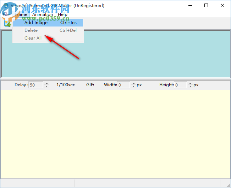
Task: Select Clear All in the Frame menu
Action: click(x=48, y=38)
